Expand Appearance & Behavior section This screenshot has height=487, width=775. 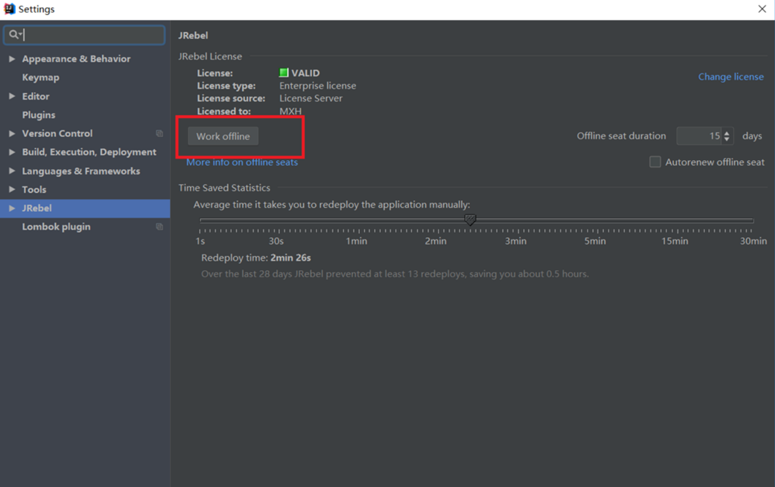pos(12,59)
